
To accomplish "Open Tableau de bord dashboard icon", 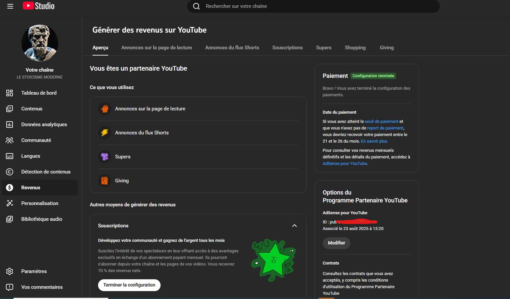I will click(x=10, y=93).
